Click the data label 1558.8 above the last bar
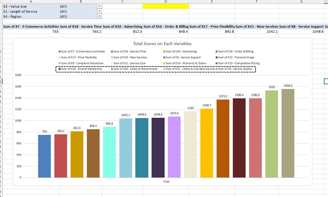328x197 pixels. click(288, 86)
